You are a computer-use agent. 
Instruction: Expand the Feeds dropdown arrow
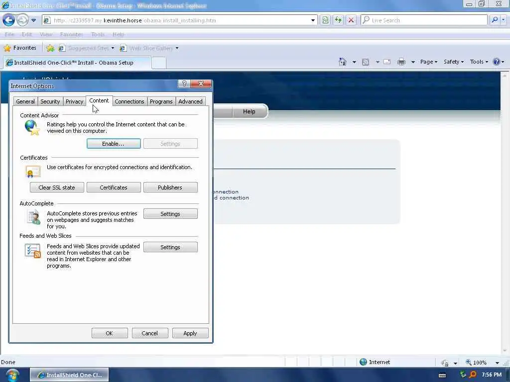[x=378, y=62]
